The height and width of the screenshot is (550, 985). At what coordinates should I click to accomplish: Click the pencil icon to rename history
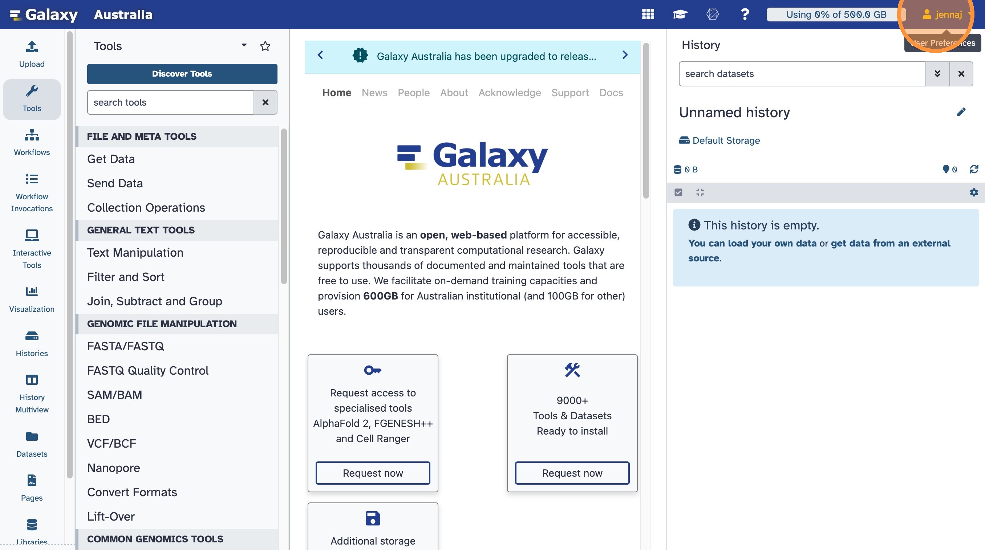[961, 112]
